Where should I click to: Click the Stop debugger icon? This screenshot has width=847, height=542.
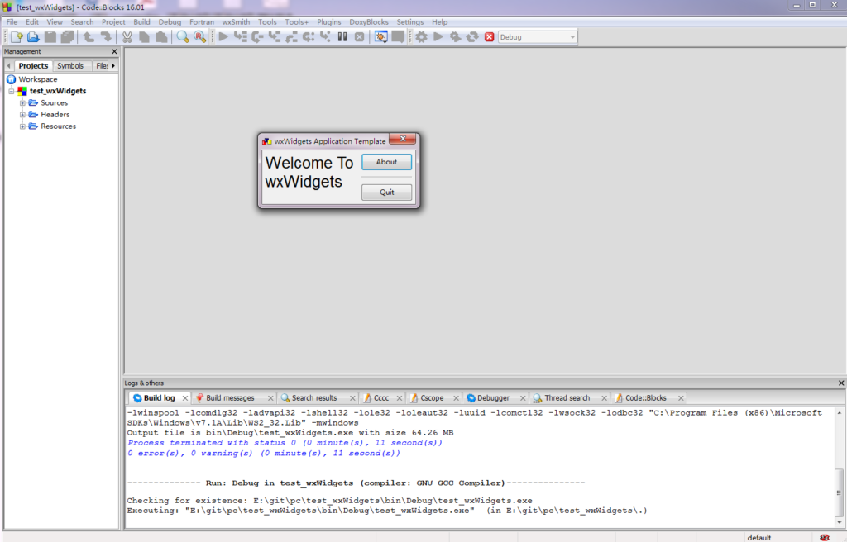(359, 36)
